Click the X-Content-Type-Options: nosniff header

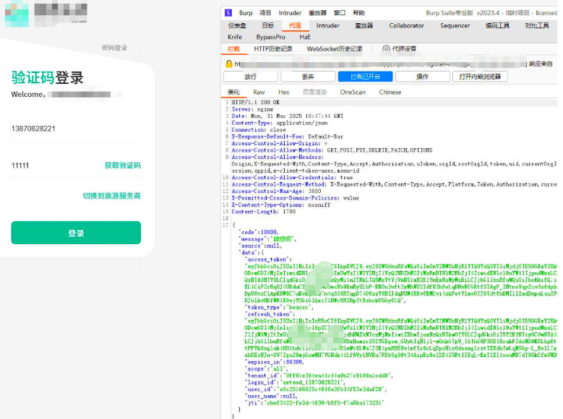click(281, 204)
